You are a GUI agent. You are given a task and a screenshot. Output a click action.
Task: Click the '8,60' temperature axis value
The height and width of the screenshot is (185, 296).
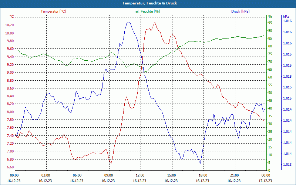tap(10, 88)
